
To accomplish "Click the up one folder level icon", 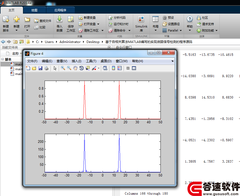I will (15, 42).
